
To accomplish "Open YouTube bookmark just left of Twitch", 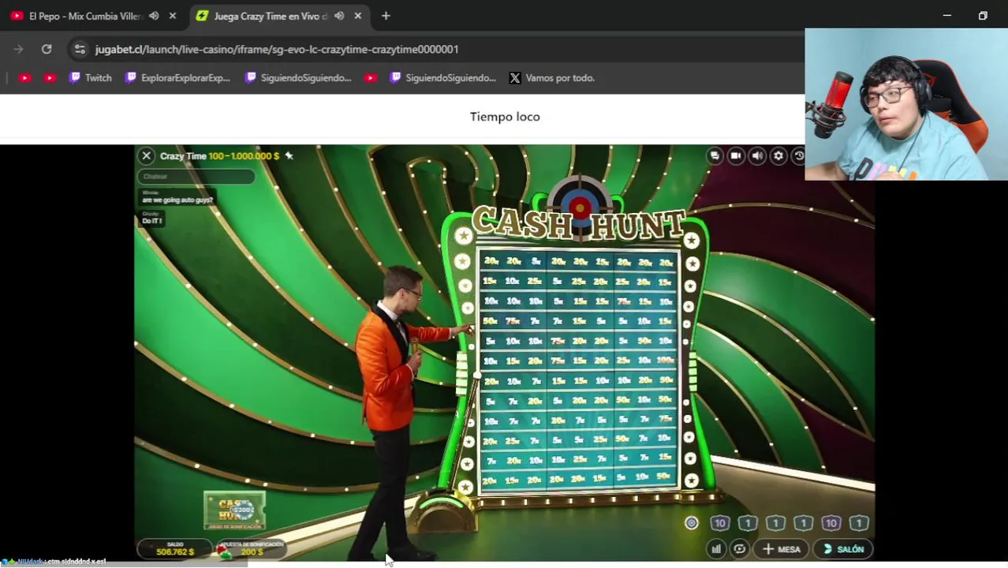I will pos(50,78).
